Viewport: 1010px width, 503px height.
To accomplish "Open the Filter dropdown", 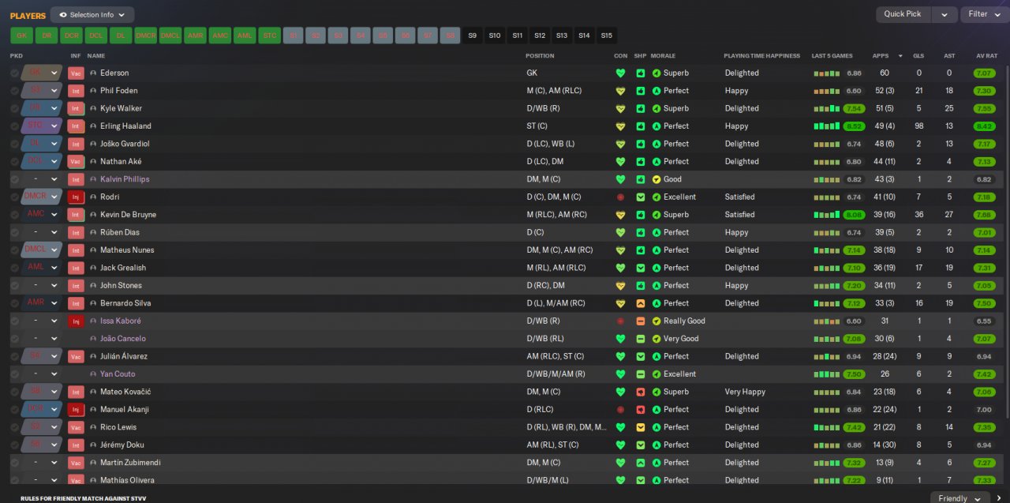I will [985, 14].
